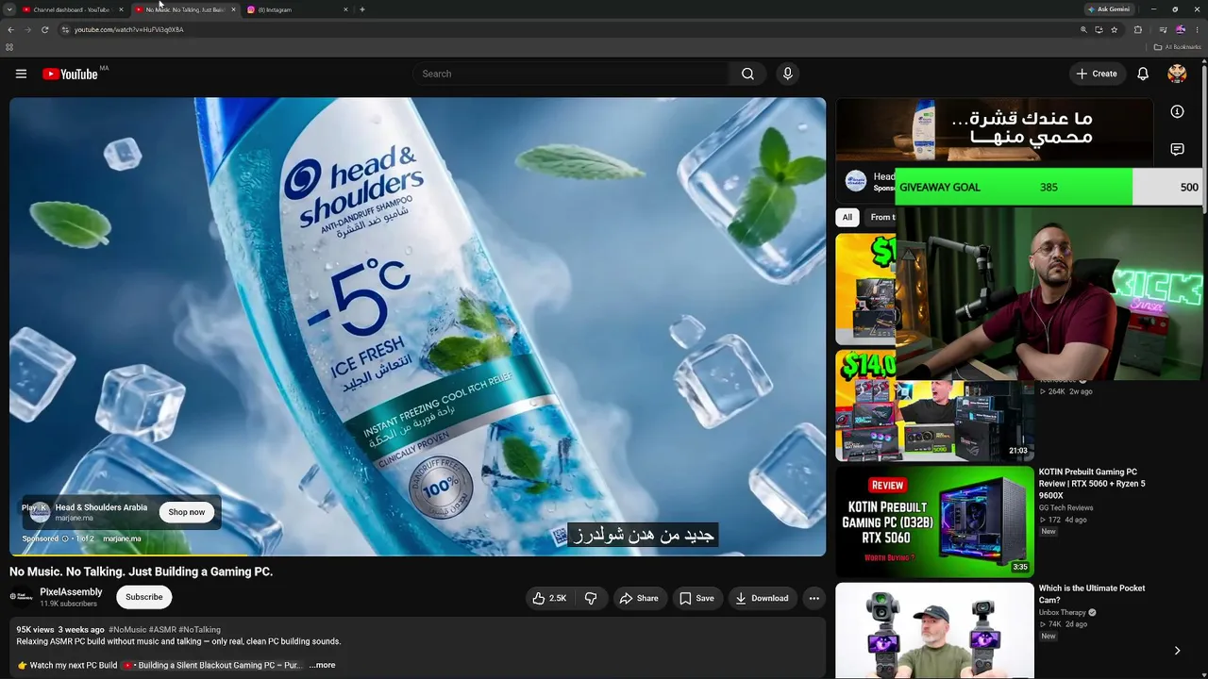
Task: Open the tab search dropdown arrow
Action: pos(8,9)
